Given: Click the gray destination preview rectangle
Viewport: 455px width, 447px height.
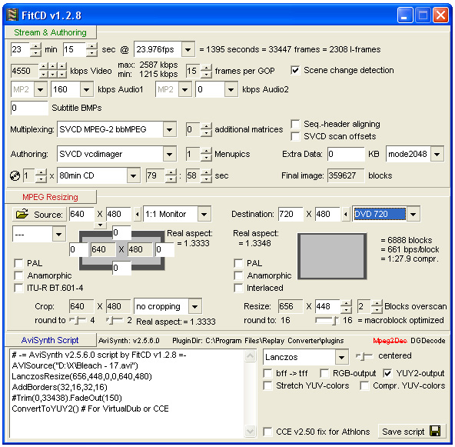Looking at the screenshot, I should (332, 256).
